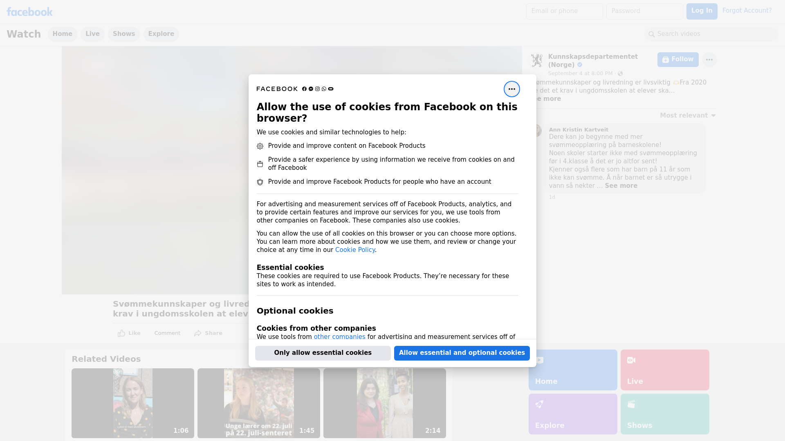This screenshot has width=785, height=441.
Task: Click the Facebook icon in cookie dialog header
Action: pyautogui.click(x=304, y=89)
